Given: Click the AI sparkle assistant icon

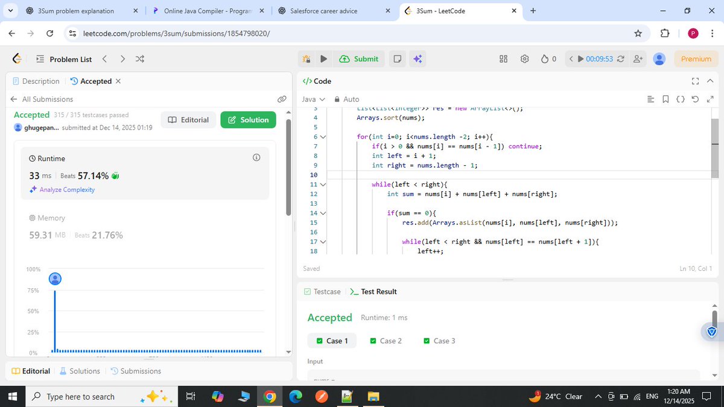Looking at the screenshot, I should click(x=417, y=58).
